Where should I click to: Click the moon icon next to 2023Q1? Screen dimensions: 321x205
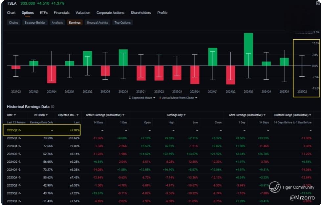point(20,201)
